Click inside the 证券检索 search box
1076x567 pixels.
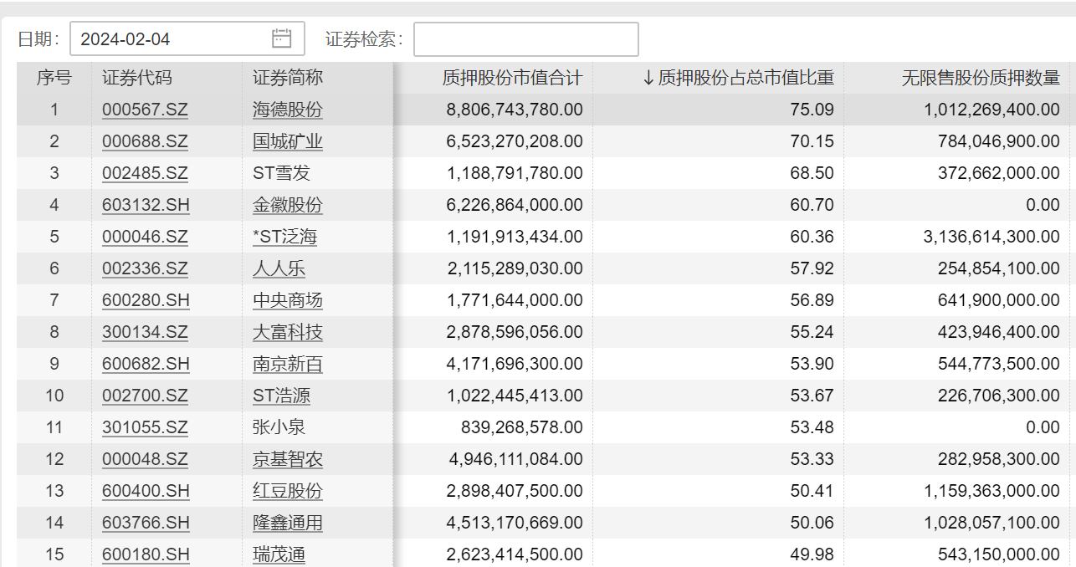pyautogui.click(x=527, y=38)
